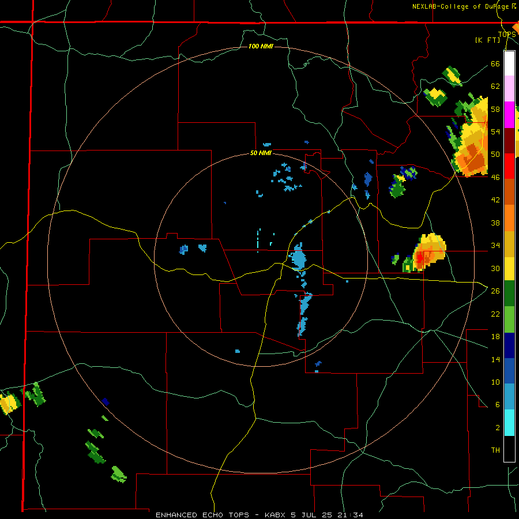Click the black TH swatch at scale bottom
Image resolution: width=519 pixels, height=519 pixels.
(509, 449)
